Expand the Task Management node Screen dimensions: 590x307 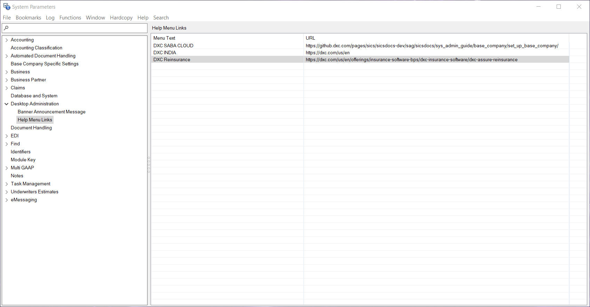[x=7, y=184]
